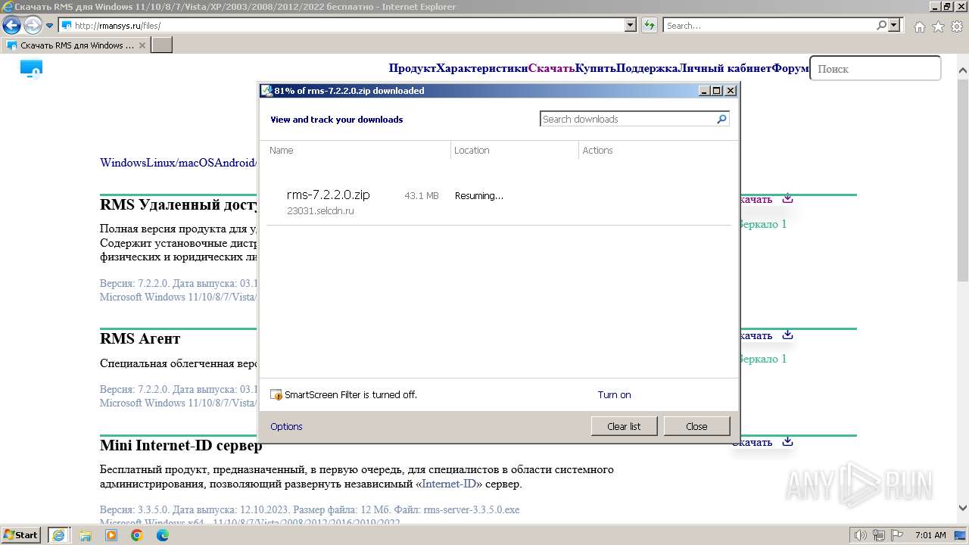Click the magnifier search icon in toolbar
The width and height of the screenshot is (969, 545).
[x=881, y=25]
